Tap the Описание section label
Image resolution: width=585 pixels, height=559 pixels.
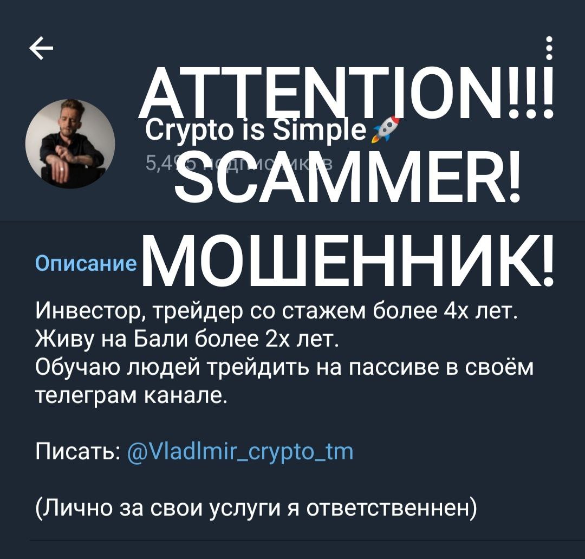click(x=86, y=263)
